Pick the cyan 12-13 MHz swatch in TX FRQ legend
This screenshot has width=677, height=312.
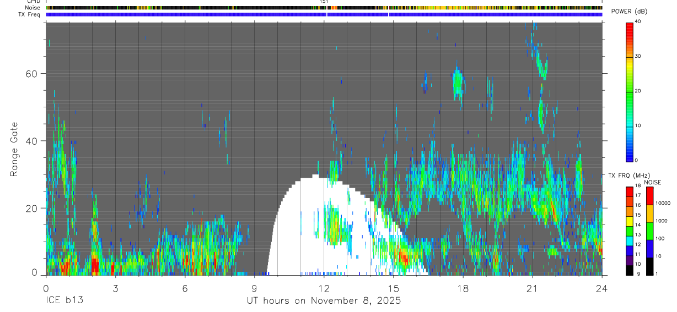click(x=629, y=241)
